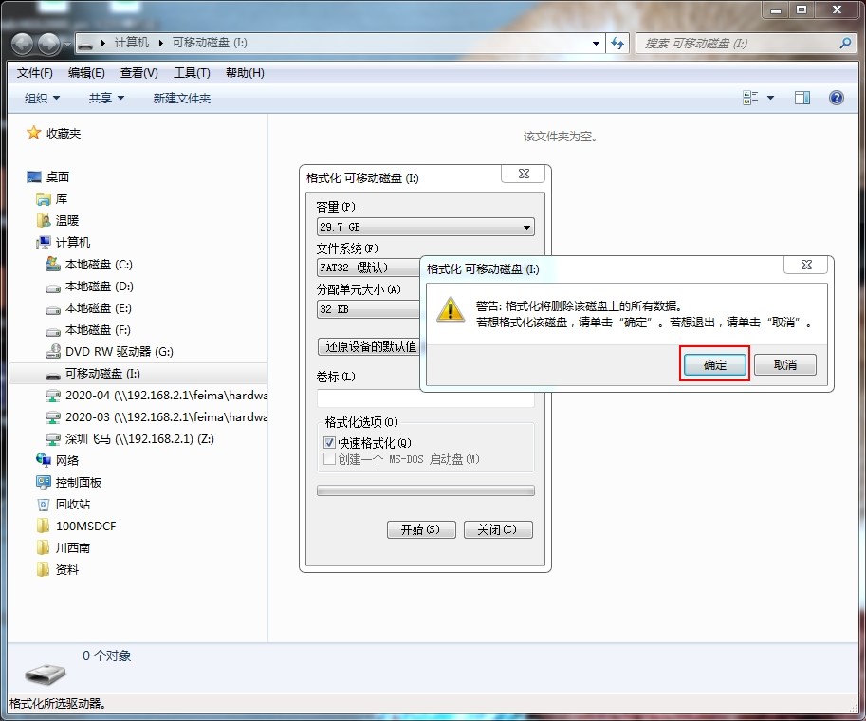Image resolution: width=866 pixels, height=721 pixels.
Task: Select the 2020-03 network drive entry
Action: coord(156,417)
